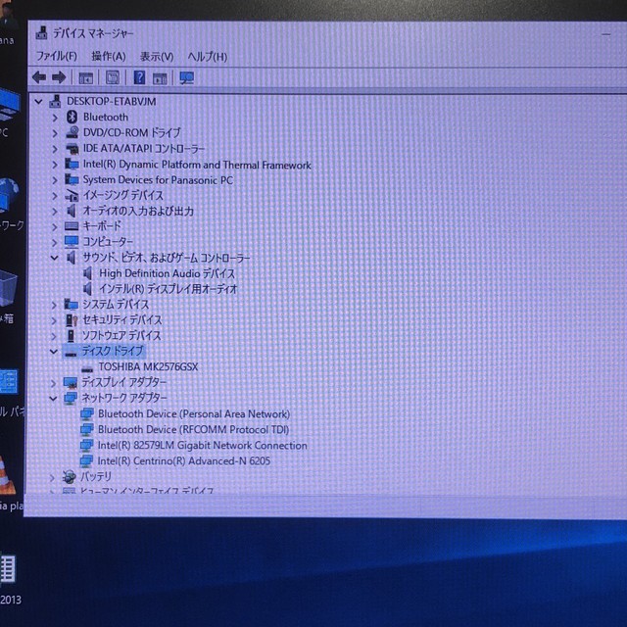
Task: Open the ヘルプ(H) menu
Action: [x=208, y=57]
